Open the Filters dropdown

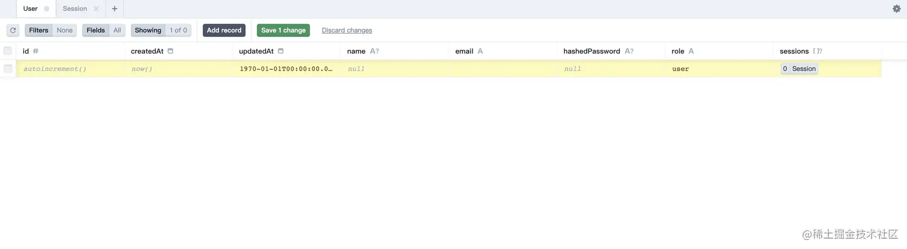(x=50, y=30)
